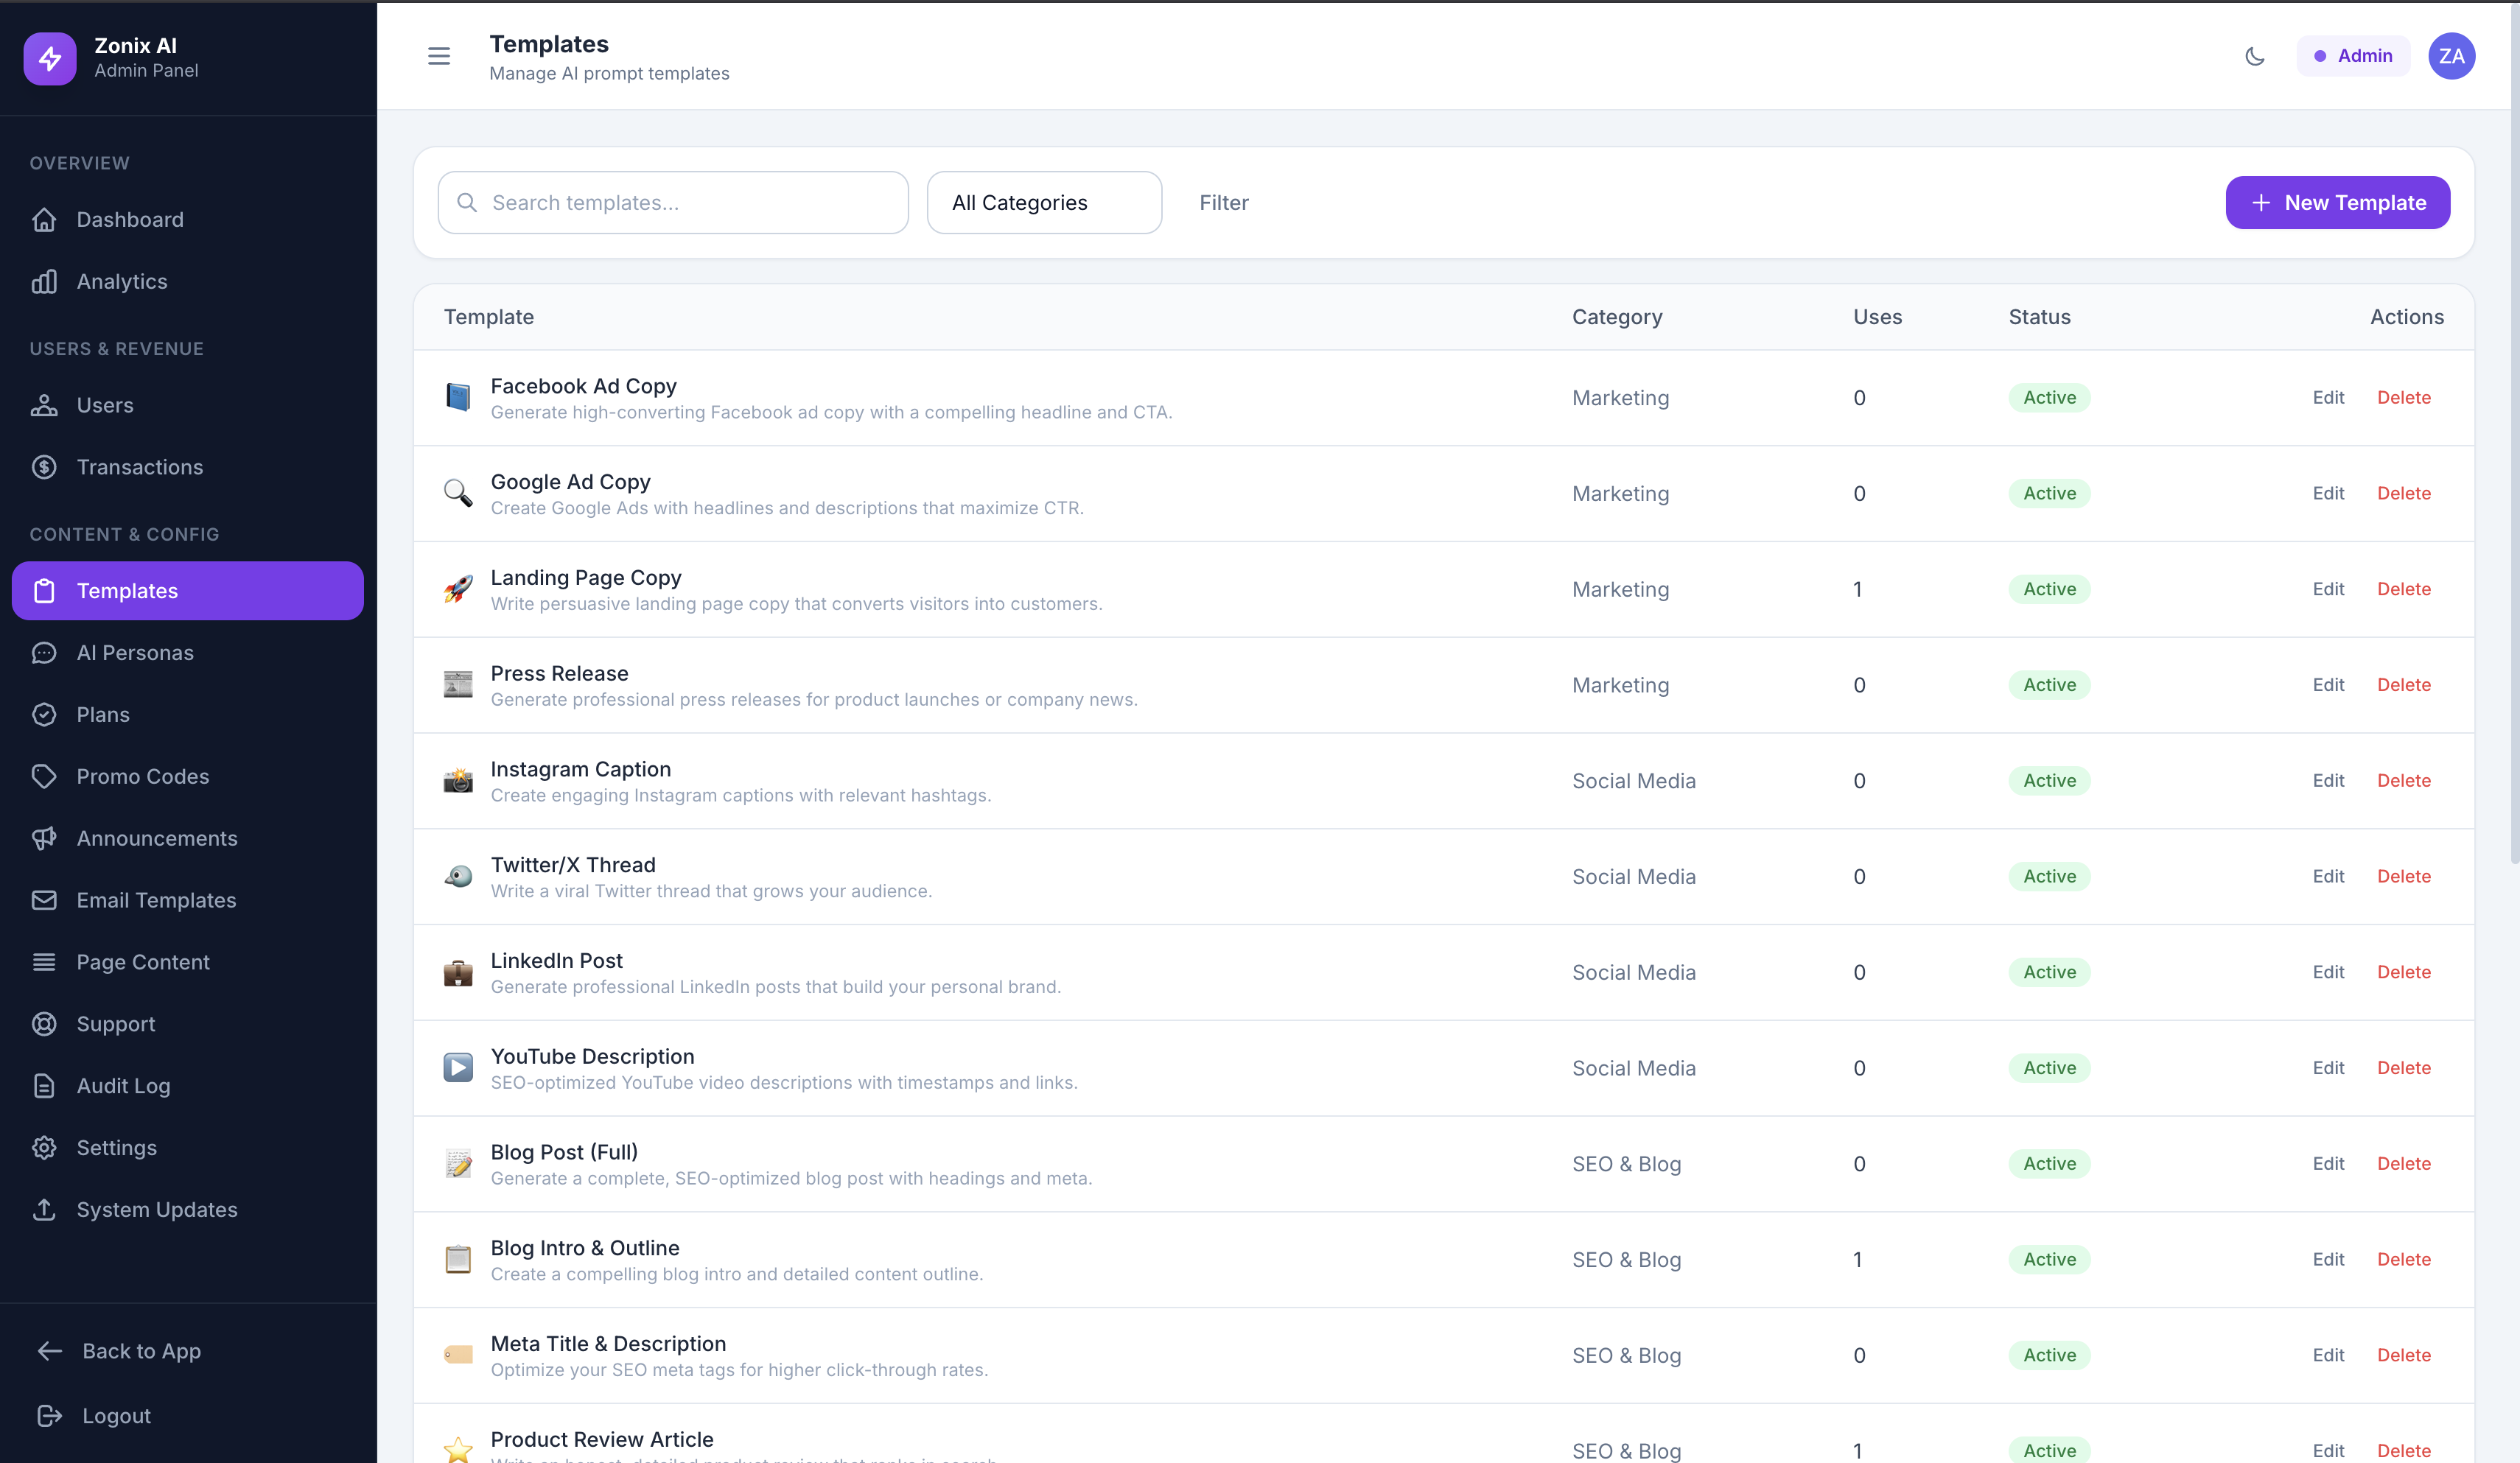The image size is (2520, 1463).
Task: Edit the Blog Post (Full) template
Action: 2328,1164
